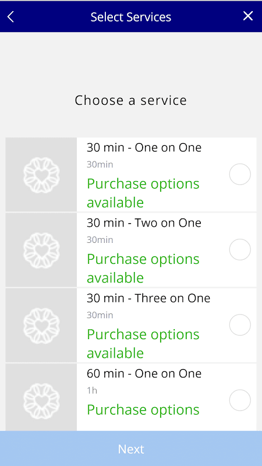The width and height of the screenshot is (262, 466).
Task: Click the Select Services header title
Action: 131,17
